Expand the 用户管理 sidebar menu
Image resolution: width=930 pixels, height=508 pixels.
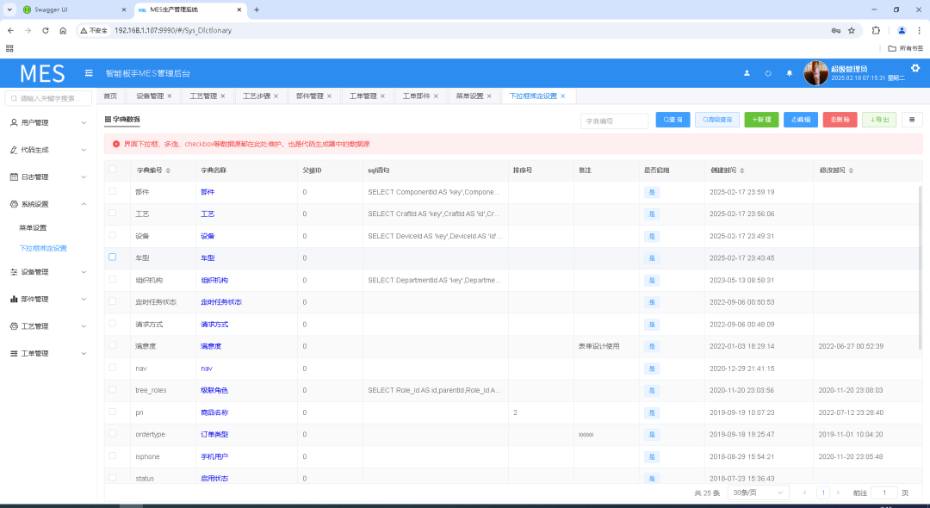pos(48,123)
